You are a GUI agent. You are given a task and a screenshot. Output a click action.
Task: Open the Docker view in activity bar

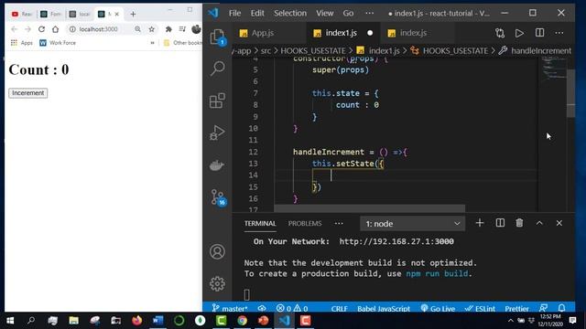coord(217,164)
